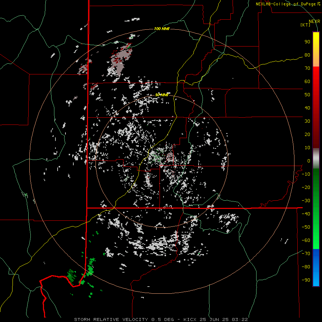This screenshot has height=322, width=322.
Task: Click the 80 value on the velocity scale
Action: coord(307,55)
